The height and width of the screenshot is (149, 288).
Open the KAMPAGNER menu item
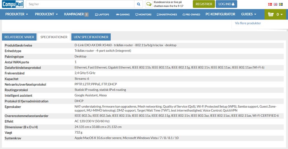point(76,14)
